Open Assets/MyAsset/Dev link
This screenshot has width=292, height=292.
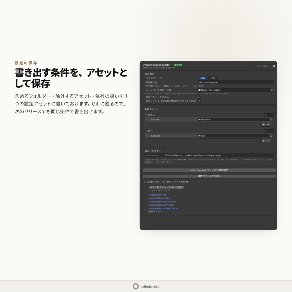click(160, 198)
